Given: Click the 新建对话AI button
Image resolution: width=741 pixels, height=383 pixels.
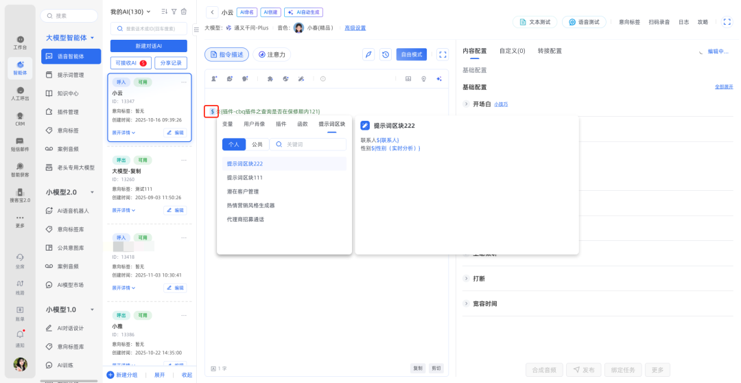Looking at the screenshot, I should [149, 45].
